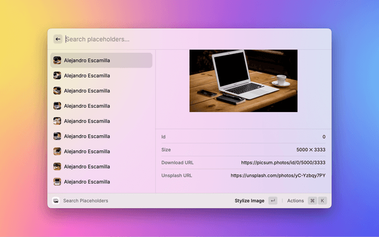Click the Command key shortcut icon
379x237 pixels.
[x=312, y=201]
